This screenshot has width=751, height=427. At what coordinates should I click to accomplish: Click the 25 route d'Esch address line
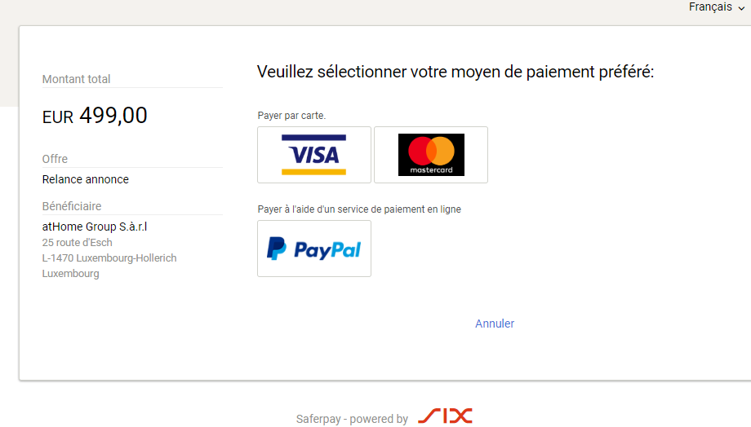[x=77, y=243]
